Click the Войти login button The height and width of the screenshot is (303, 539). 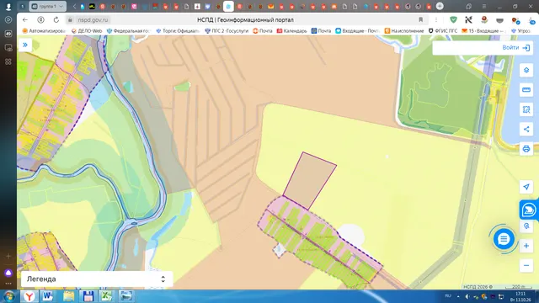pyautogui.click(x=515, y=48)
